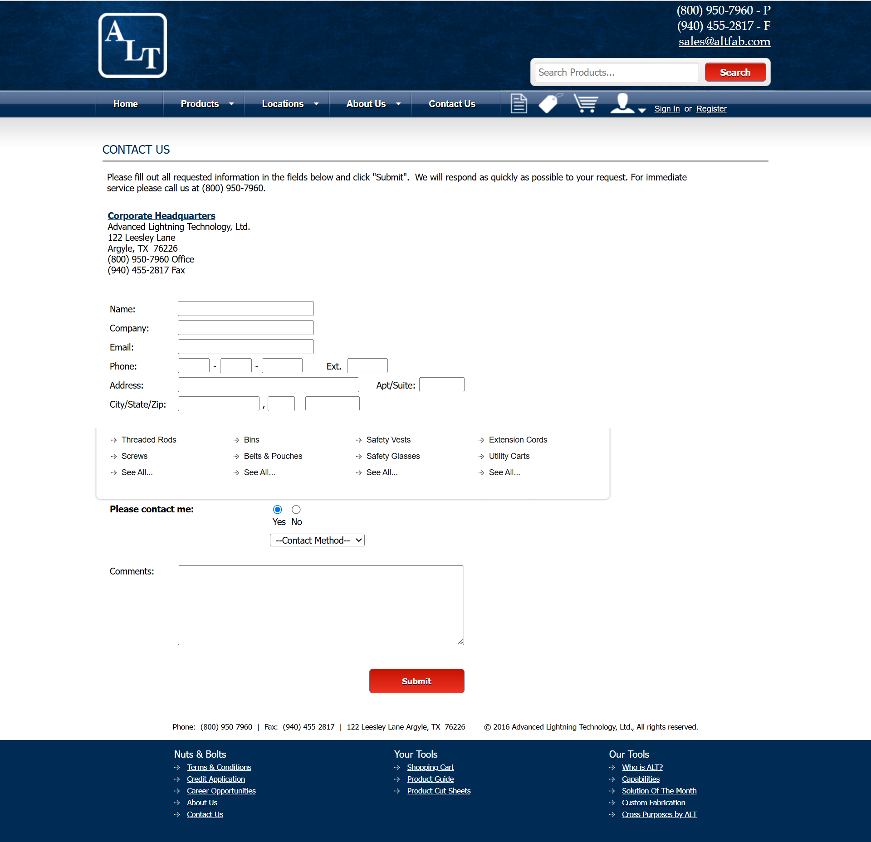Click the sales@altfab.com email link
This screenshot has width=871, height=842.
[x=724, y=41]
